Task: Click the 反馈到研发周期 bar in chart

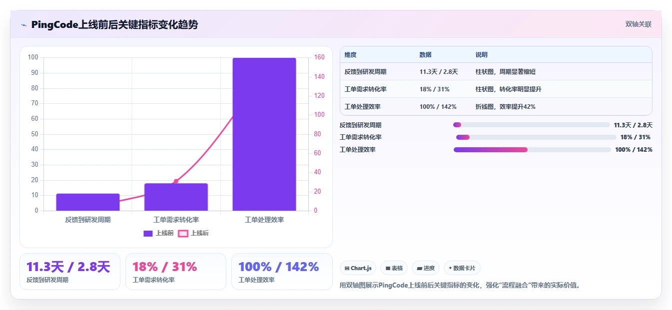Action: (x=88, y=202)
